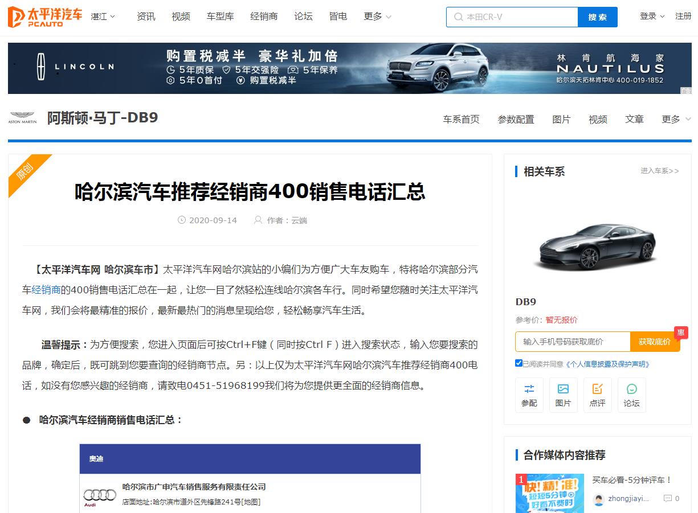Click the 经销商 link in article text

coord(46,289)
